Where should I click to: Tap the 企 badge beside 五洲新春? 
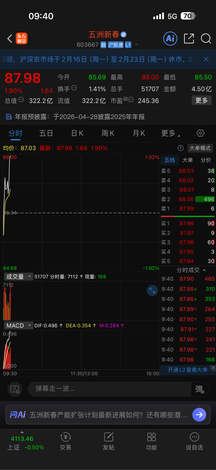pyautogui.click(x=123, y=34)
